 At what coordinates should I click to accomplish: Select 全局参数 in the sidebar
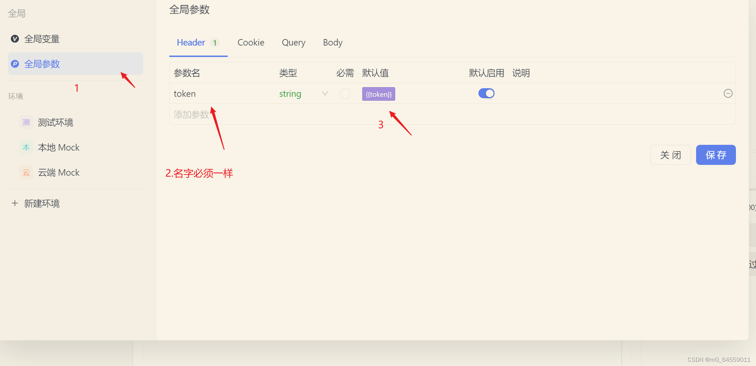point(75,64)
